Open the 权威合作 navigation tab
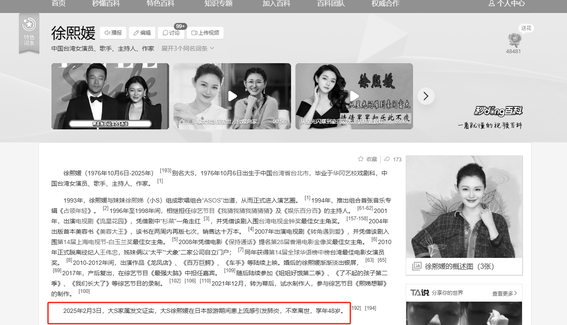Screen dimensions: 567x325 pyautogui.click(x=385, y=3)
